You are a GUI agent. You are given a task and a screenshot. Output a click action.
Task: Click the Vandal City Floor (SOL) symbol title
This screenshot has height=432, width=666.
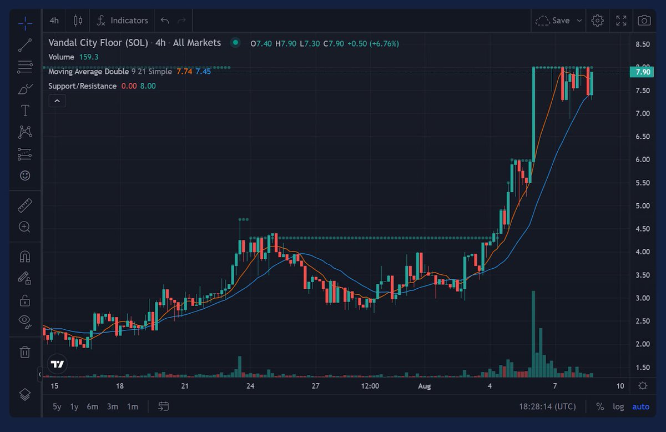[x=98, y=43]
